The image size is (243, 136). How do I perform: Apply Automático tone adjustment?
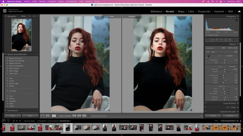click(x=232, y=67)
